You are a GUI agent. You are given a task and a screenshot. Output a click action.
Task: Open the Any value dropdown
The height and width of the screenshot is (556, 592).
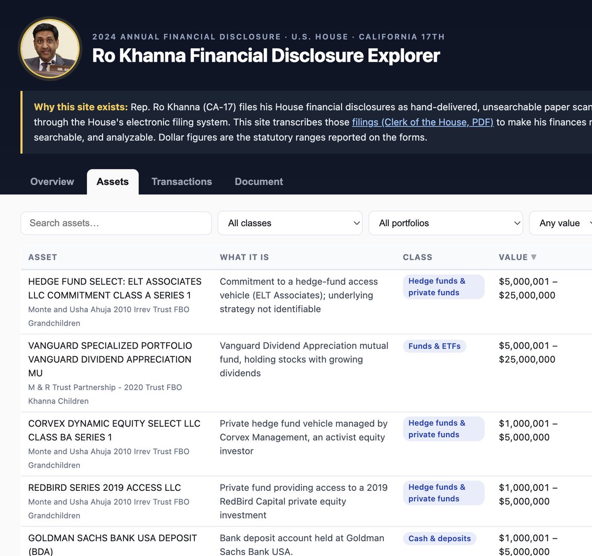pos(561,223)
